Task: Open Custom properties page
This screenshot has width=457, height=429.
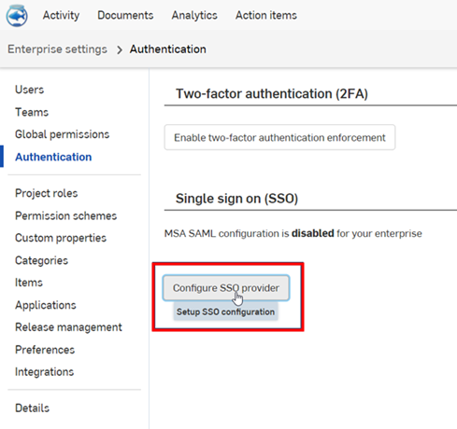Action: [x=61, y=238]
